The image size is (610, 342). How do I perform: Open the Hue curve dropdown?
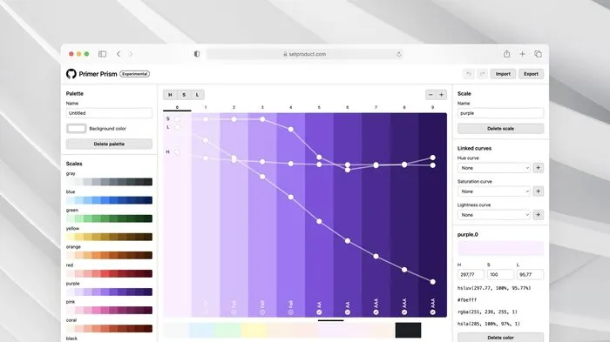coord(494,168)
